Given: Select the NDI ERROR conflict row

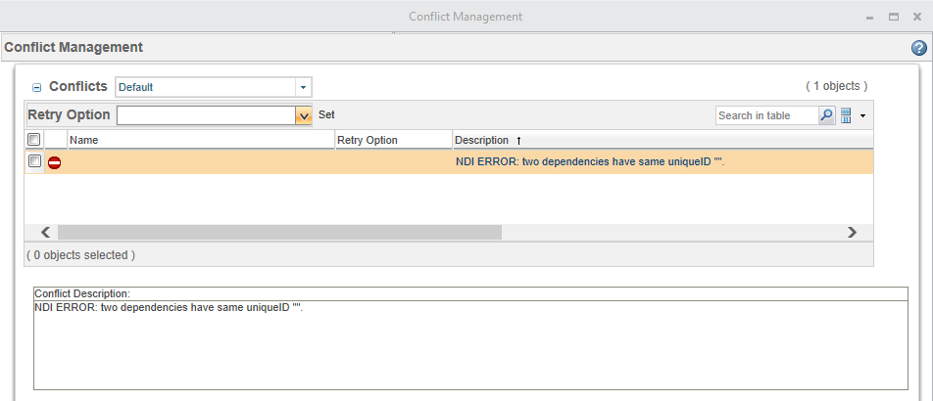Looking at the screenshot, I should tap(589, 161).
